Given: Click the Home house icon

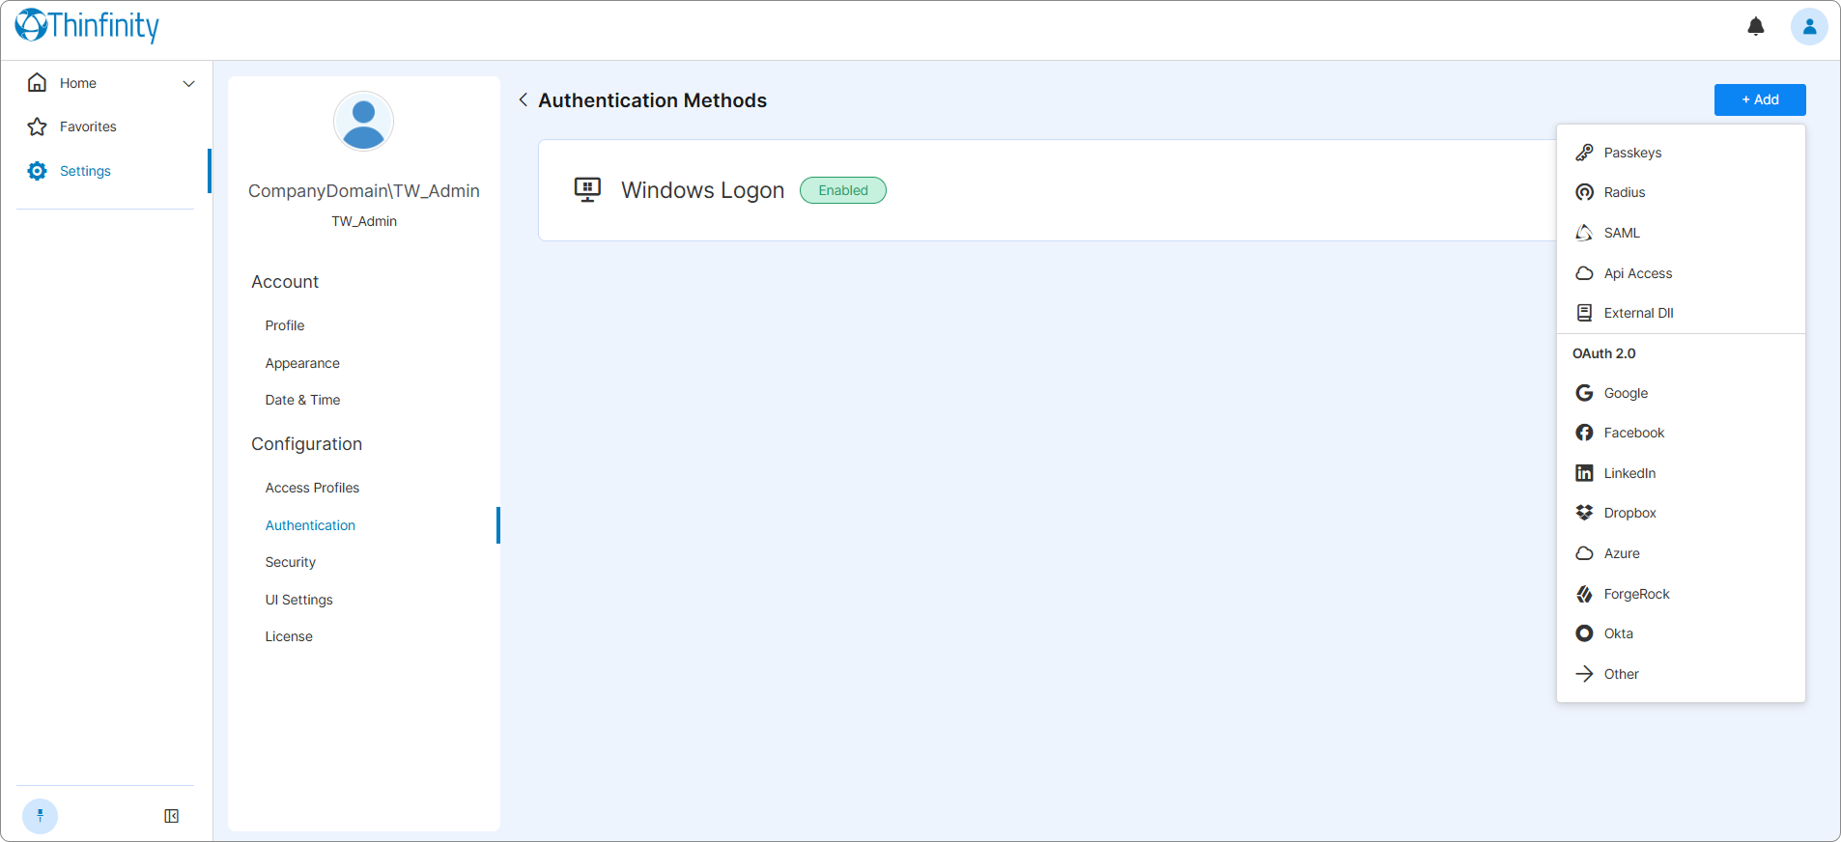Looking at the screenshot, I should point(37,83).
